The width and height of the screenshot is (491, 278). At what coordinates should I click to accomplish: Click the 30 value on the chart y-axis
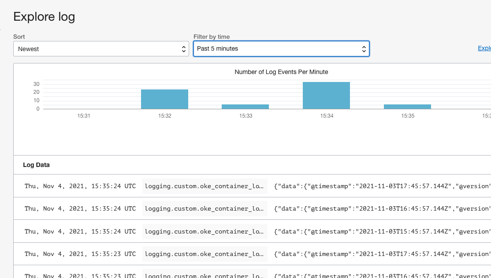point(36,84)
